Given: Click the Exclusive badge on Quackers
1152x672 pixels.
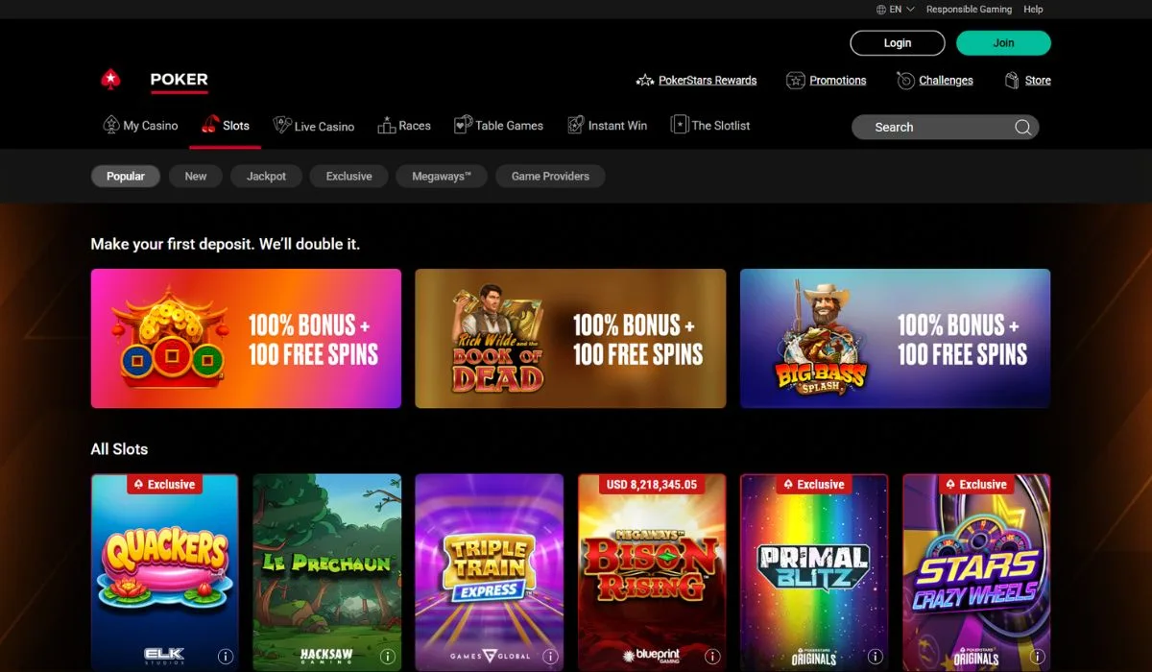Looking at the screenshot, I should (x=164, y=485).
